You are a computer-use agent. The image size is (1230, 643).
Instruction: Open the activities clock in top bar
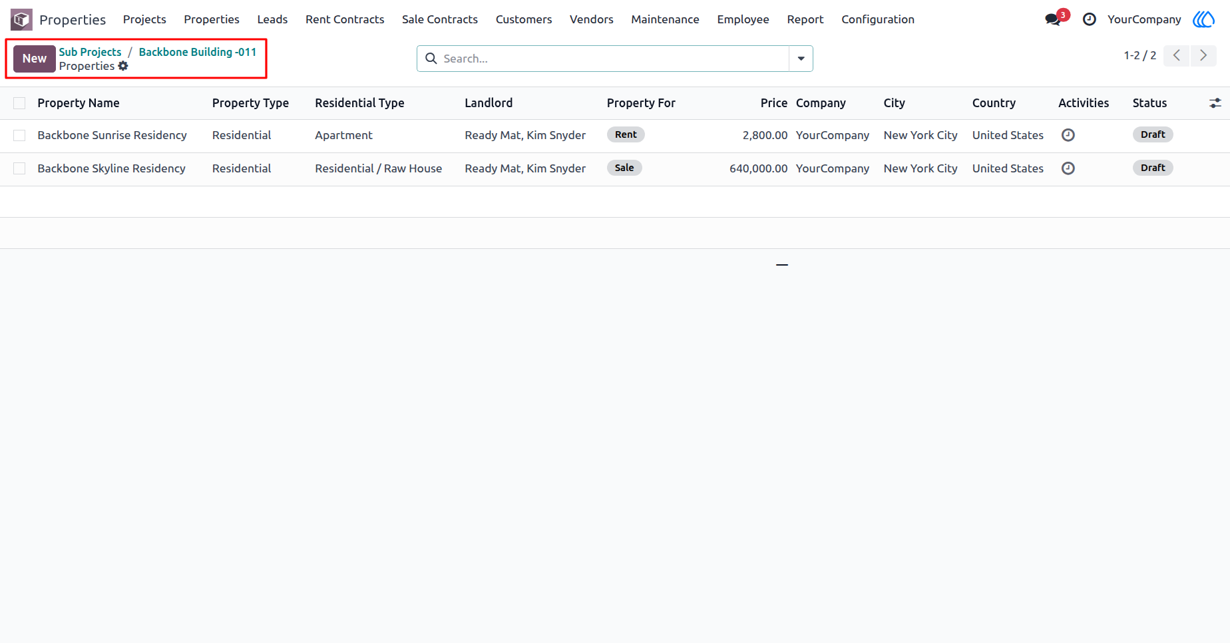(x=1090, y=19)
